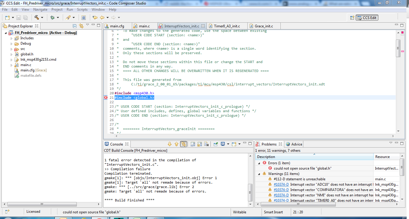Click the CCS Edit perspective button
This screenshot has height=219, width=409.
click(367, 18)
